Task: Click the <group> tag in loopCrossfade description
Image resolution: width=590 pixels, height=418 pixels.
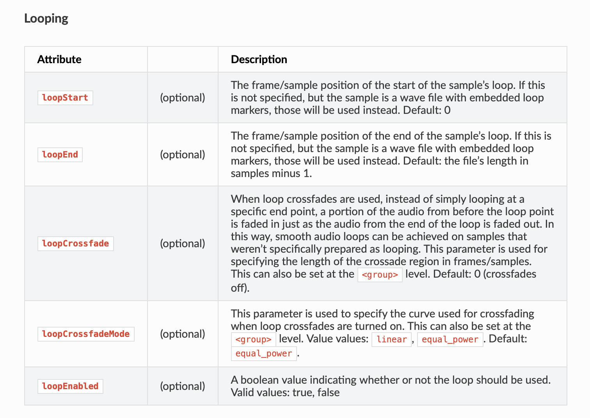Action: coord(380,275)
